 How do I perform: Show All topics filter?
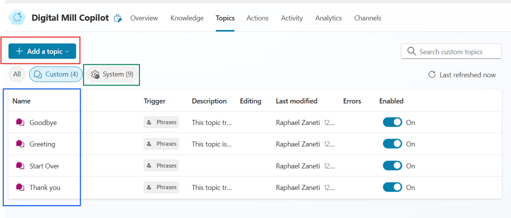click(17, 74)
